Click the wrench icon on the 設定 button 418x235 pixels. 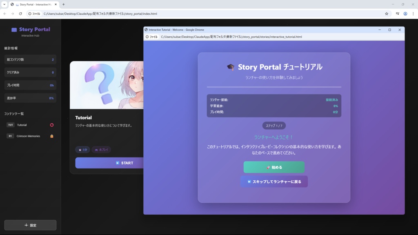point(25,225)
